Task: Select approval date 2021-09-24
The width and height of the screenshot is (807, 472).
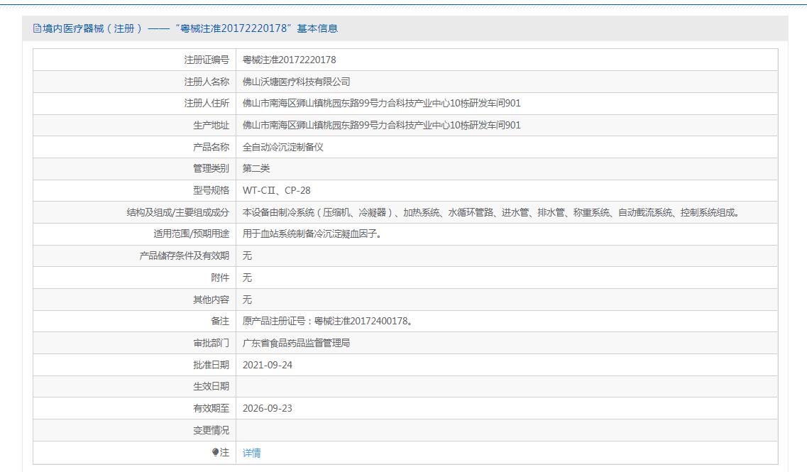Action: pos(267,365)
